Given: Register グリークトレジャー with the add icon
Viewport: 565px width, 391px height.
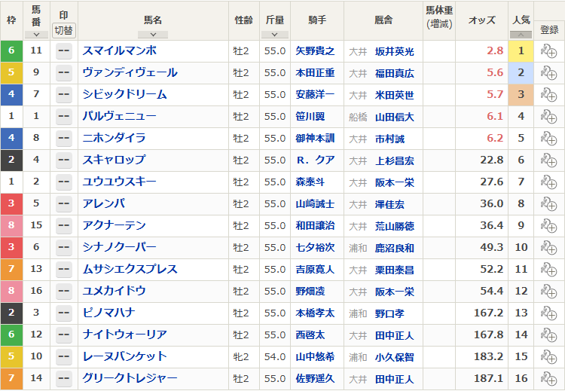Looking at the screenshot, I should 548,379.
